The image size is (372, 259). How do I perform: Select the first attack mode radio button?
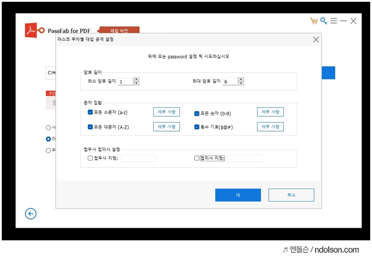(x=49, y=128)
